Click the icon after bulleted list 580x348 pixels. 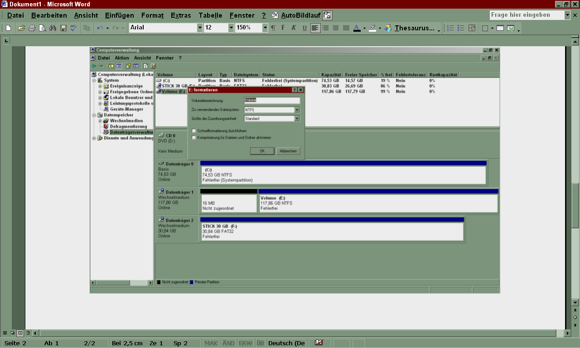[x=472, y=28]
